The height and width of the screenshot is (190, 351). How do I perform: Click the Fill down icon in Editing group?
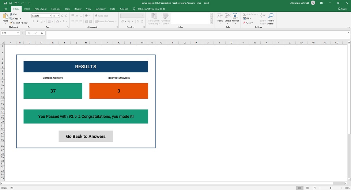pyautogui.click(x=245, y=19)
